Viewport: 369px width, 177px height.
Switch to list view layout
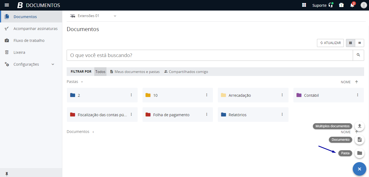pos(360,43)
